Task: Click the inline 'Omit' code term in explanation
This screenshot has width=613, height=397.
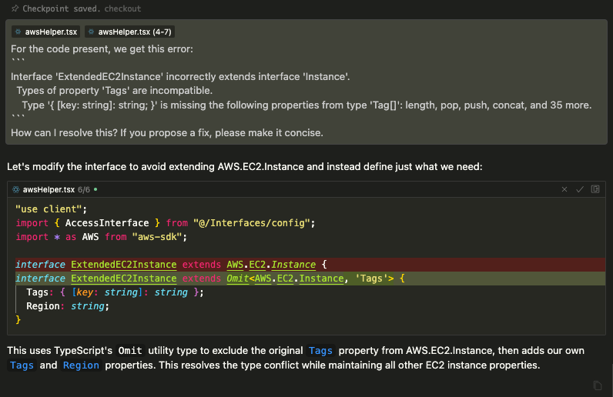Action: [x=129, y=351]
